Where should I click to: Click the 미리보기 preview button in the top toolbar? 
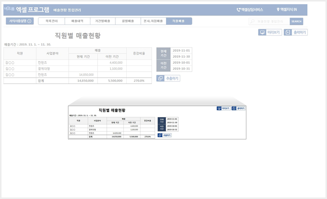click(x=270, y=32)
